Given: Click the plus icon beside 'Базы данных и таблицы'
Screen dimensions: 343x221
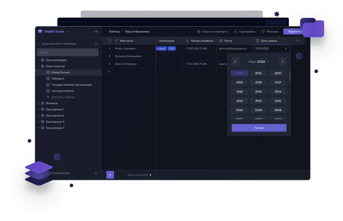Looking at the screenshot, I should (x=96, y=44).
